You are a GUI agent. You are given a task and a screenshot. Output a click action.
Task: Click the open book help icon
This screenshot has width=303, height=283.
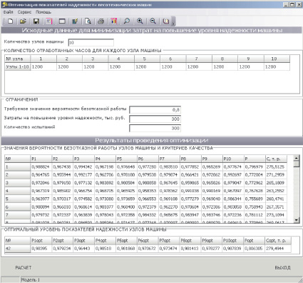pyautogui.click(x=166, y=21)
